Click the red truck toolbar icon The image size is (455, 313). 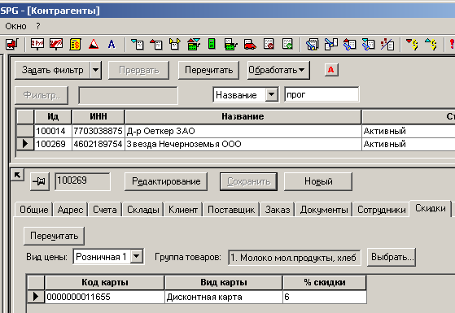click(x=250, y=45)
